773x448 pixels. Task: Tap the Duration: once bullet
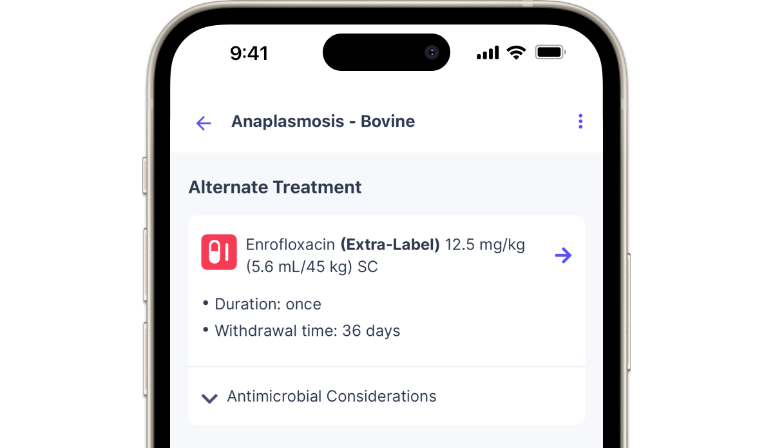(x=267, y=304)
